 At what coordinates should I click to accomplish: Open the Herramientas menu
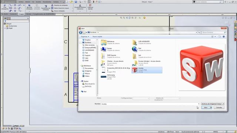(47, 2)
